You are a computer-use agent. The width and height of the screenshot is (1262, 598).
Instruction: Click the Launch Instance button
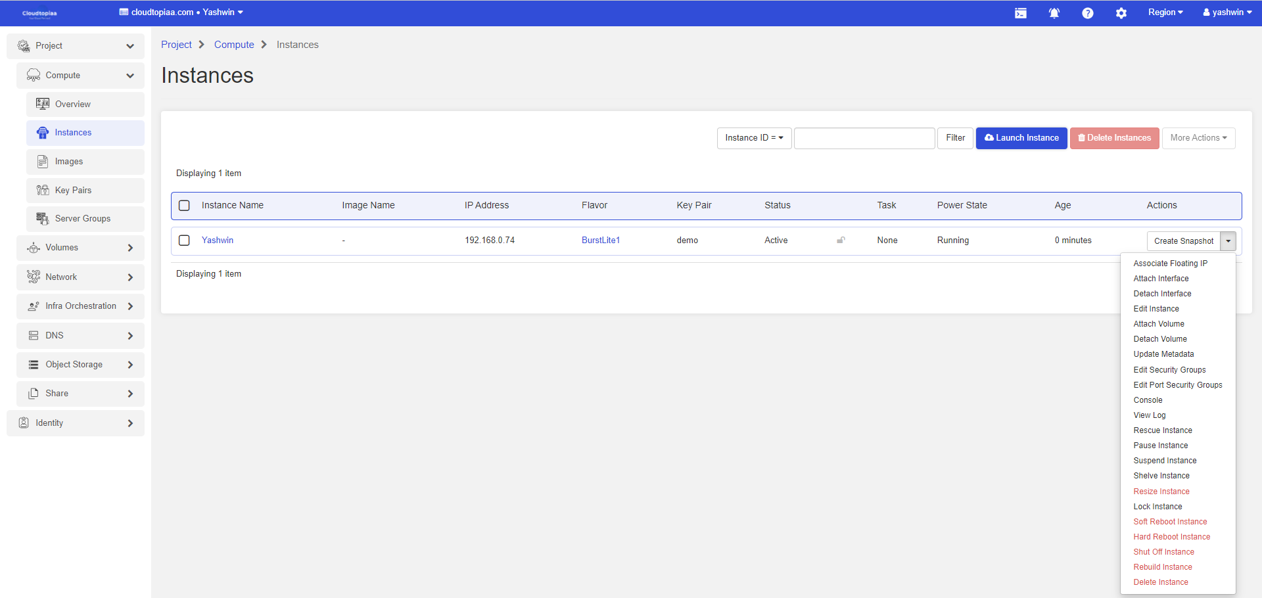coord(1021,138)
